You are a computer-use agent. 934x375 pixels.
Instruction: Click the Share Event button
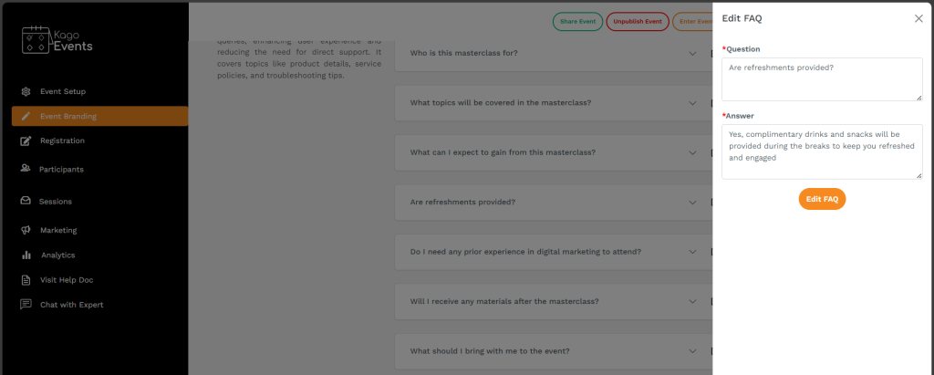(x=576, y=21)
